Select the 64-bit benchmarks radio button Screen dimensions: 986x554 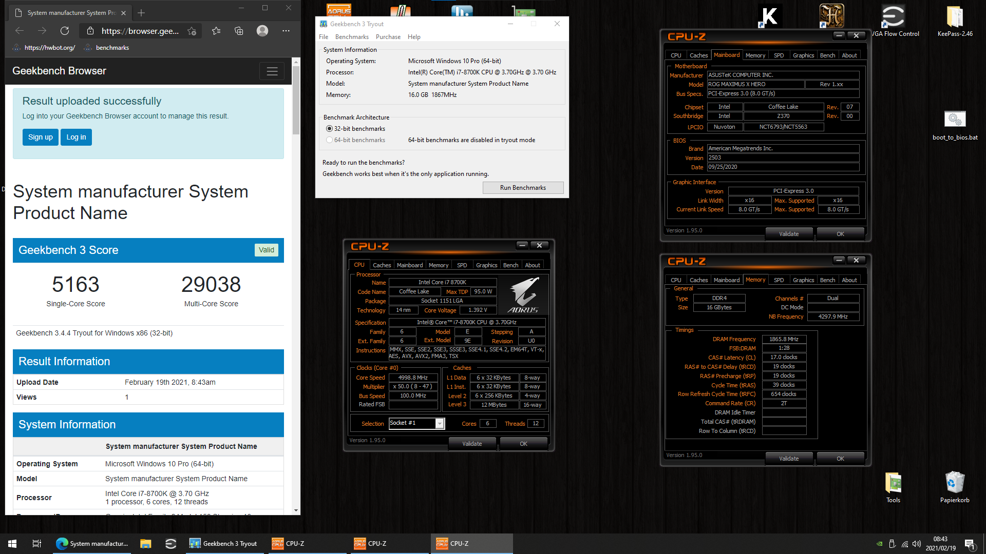[330, 140]
